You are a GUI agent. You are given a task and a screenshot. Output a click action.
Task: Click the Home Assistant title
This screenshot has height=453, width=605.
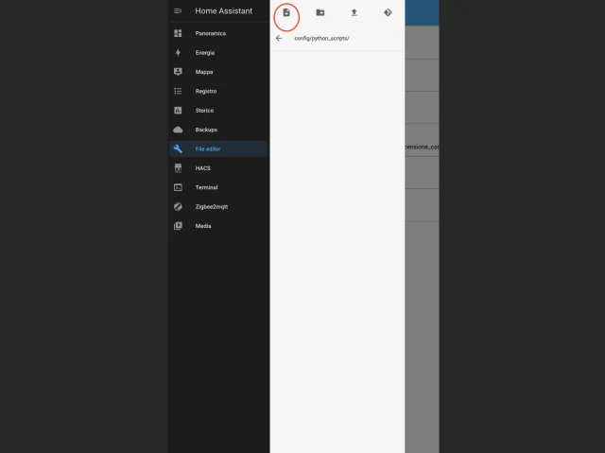click(223, 11)
